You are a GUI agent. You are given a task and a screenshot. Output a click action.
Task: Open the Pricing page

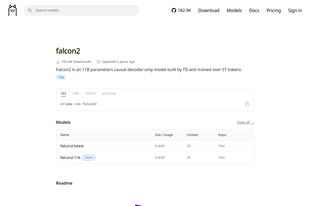[274, 10]
